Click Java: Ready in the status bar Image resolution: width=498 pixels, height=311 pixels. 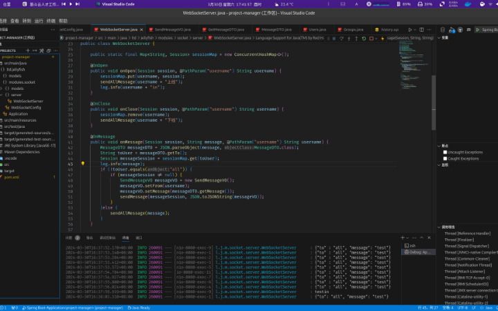139,308
